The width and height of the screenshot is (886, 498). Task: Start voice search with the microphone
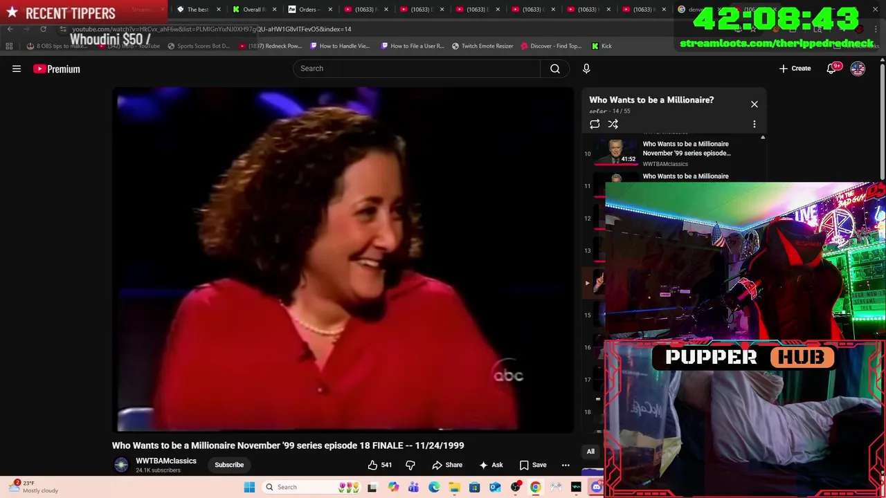586,68
